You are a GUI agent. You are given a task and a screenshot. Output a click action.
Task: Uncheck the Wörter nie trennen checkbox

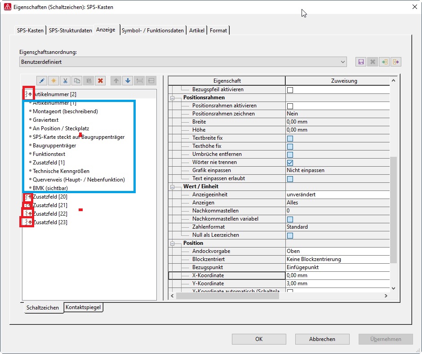[x=290, y=163]
